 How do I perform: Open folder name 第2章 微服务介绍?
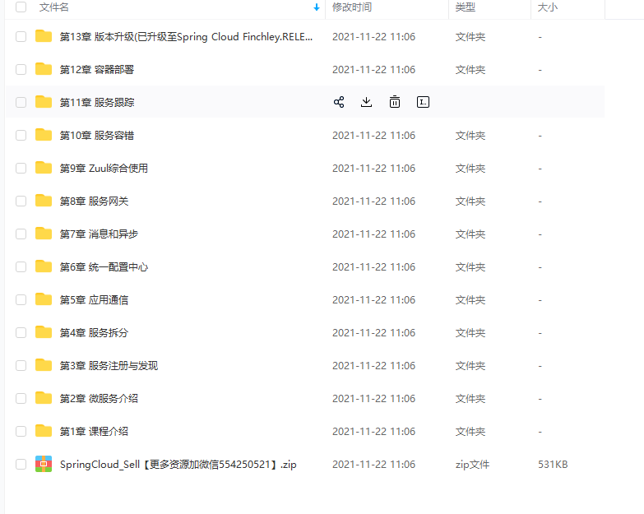click(99, 399)
